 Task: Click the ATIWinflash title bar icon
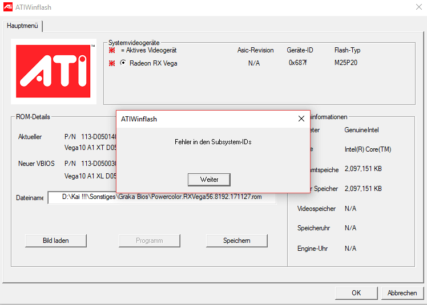[8, 7]
